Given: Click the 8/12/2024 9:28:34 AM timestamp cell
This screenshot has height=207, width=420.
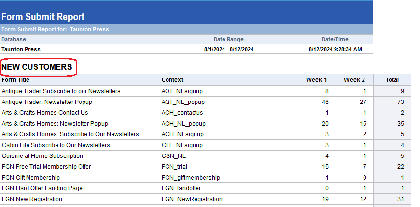Looking at the screenshot, I should tap(335, 49).
